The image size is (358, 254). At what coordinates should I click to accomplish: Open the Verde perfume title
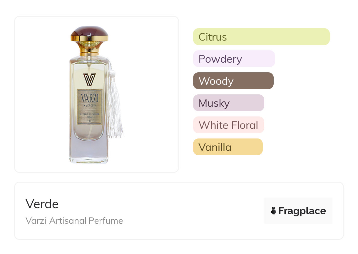(x=42, y=204)
